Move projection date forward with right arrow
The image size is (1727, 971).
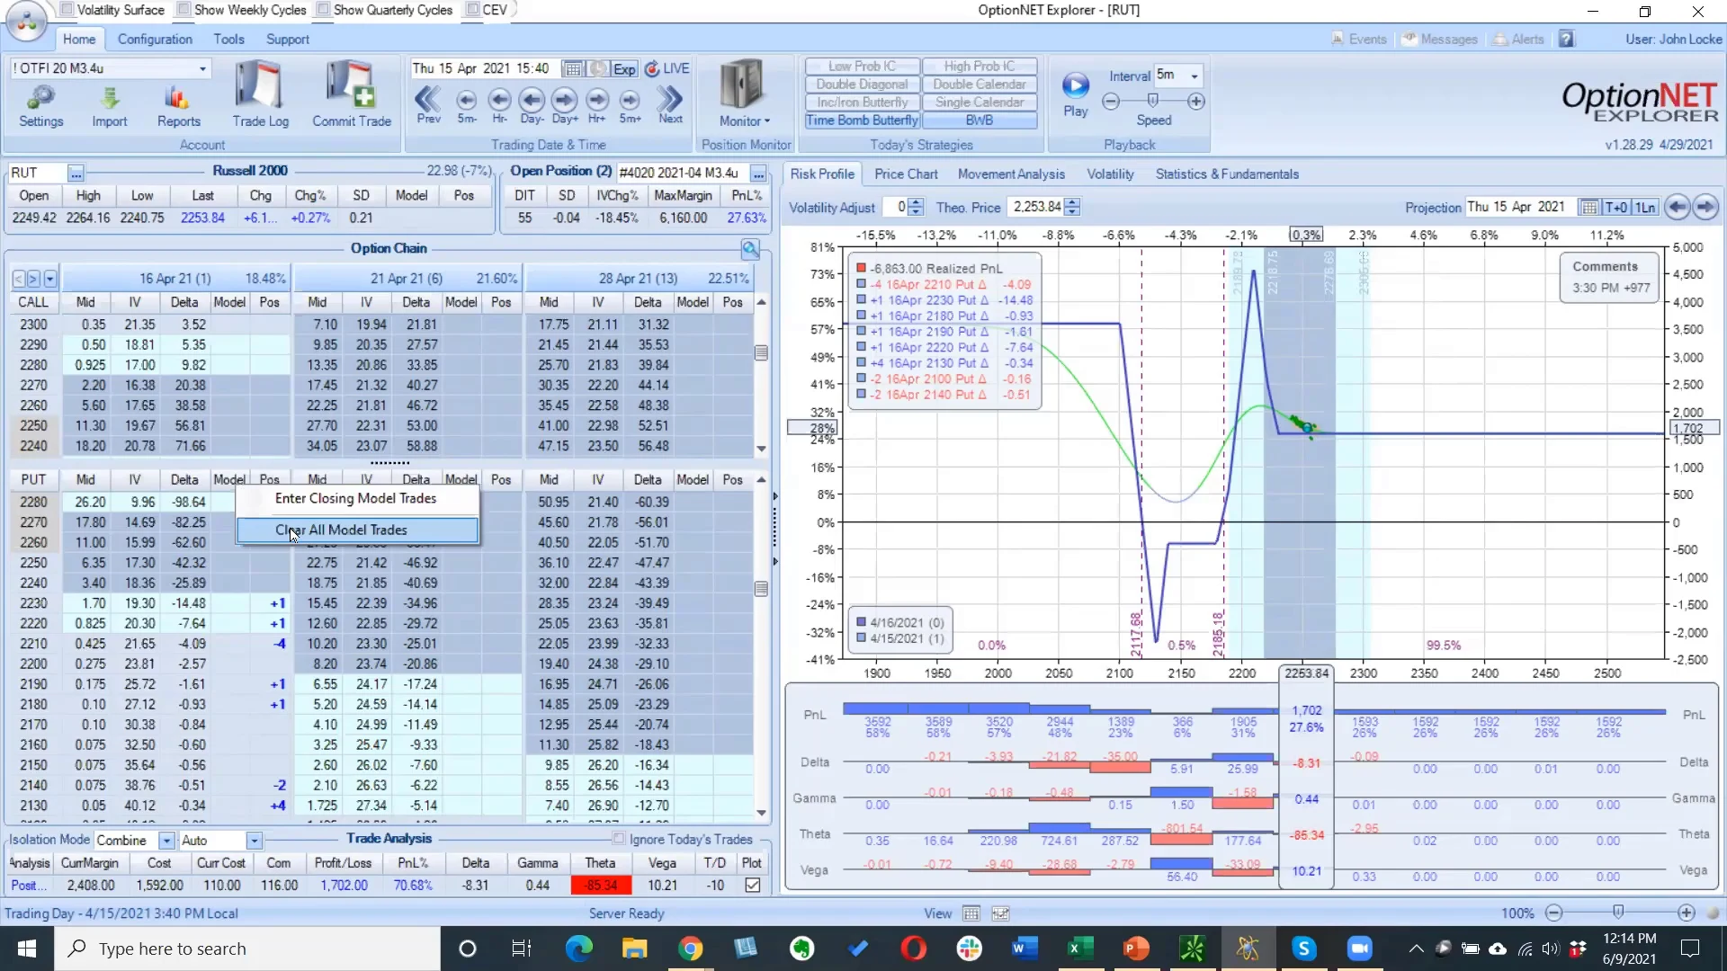(x=1705, y=207)
